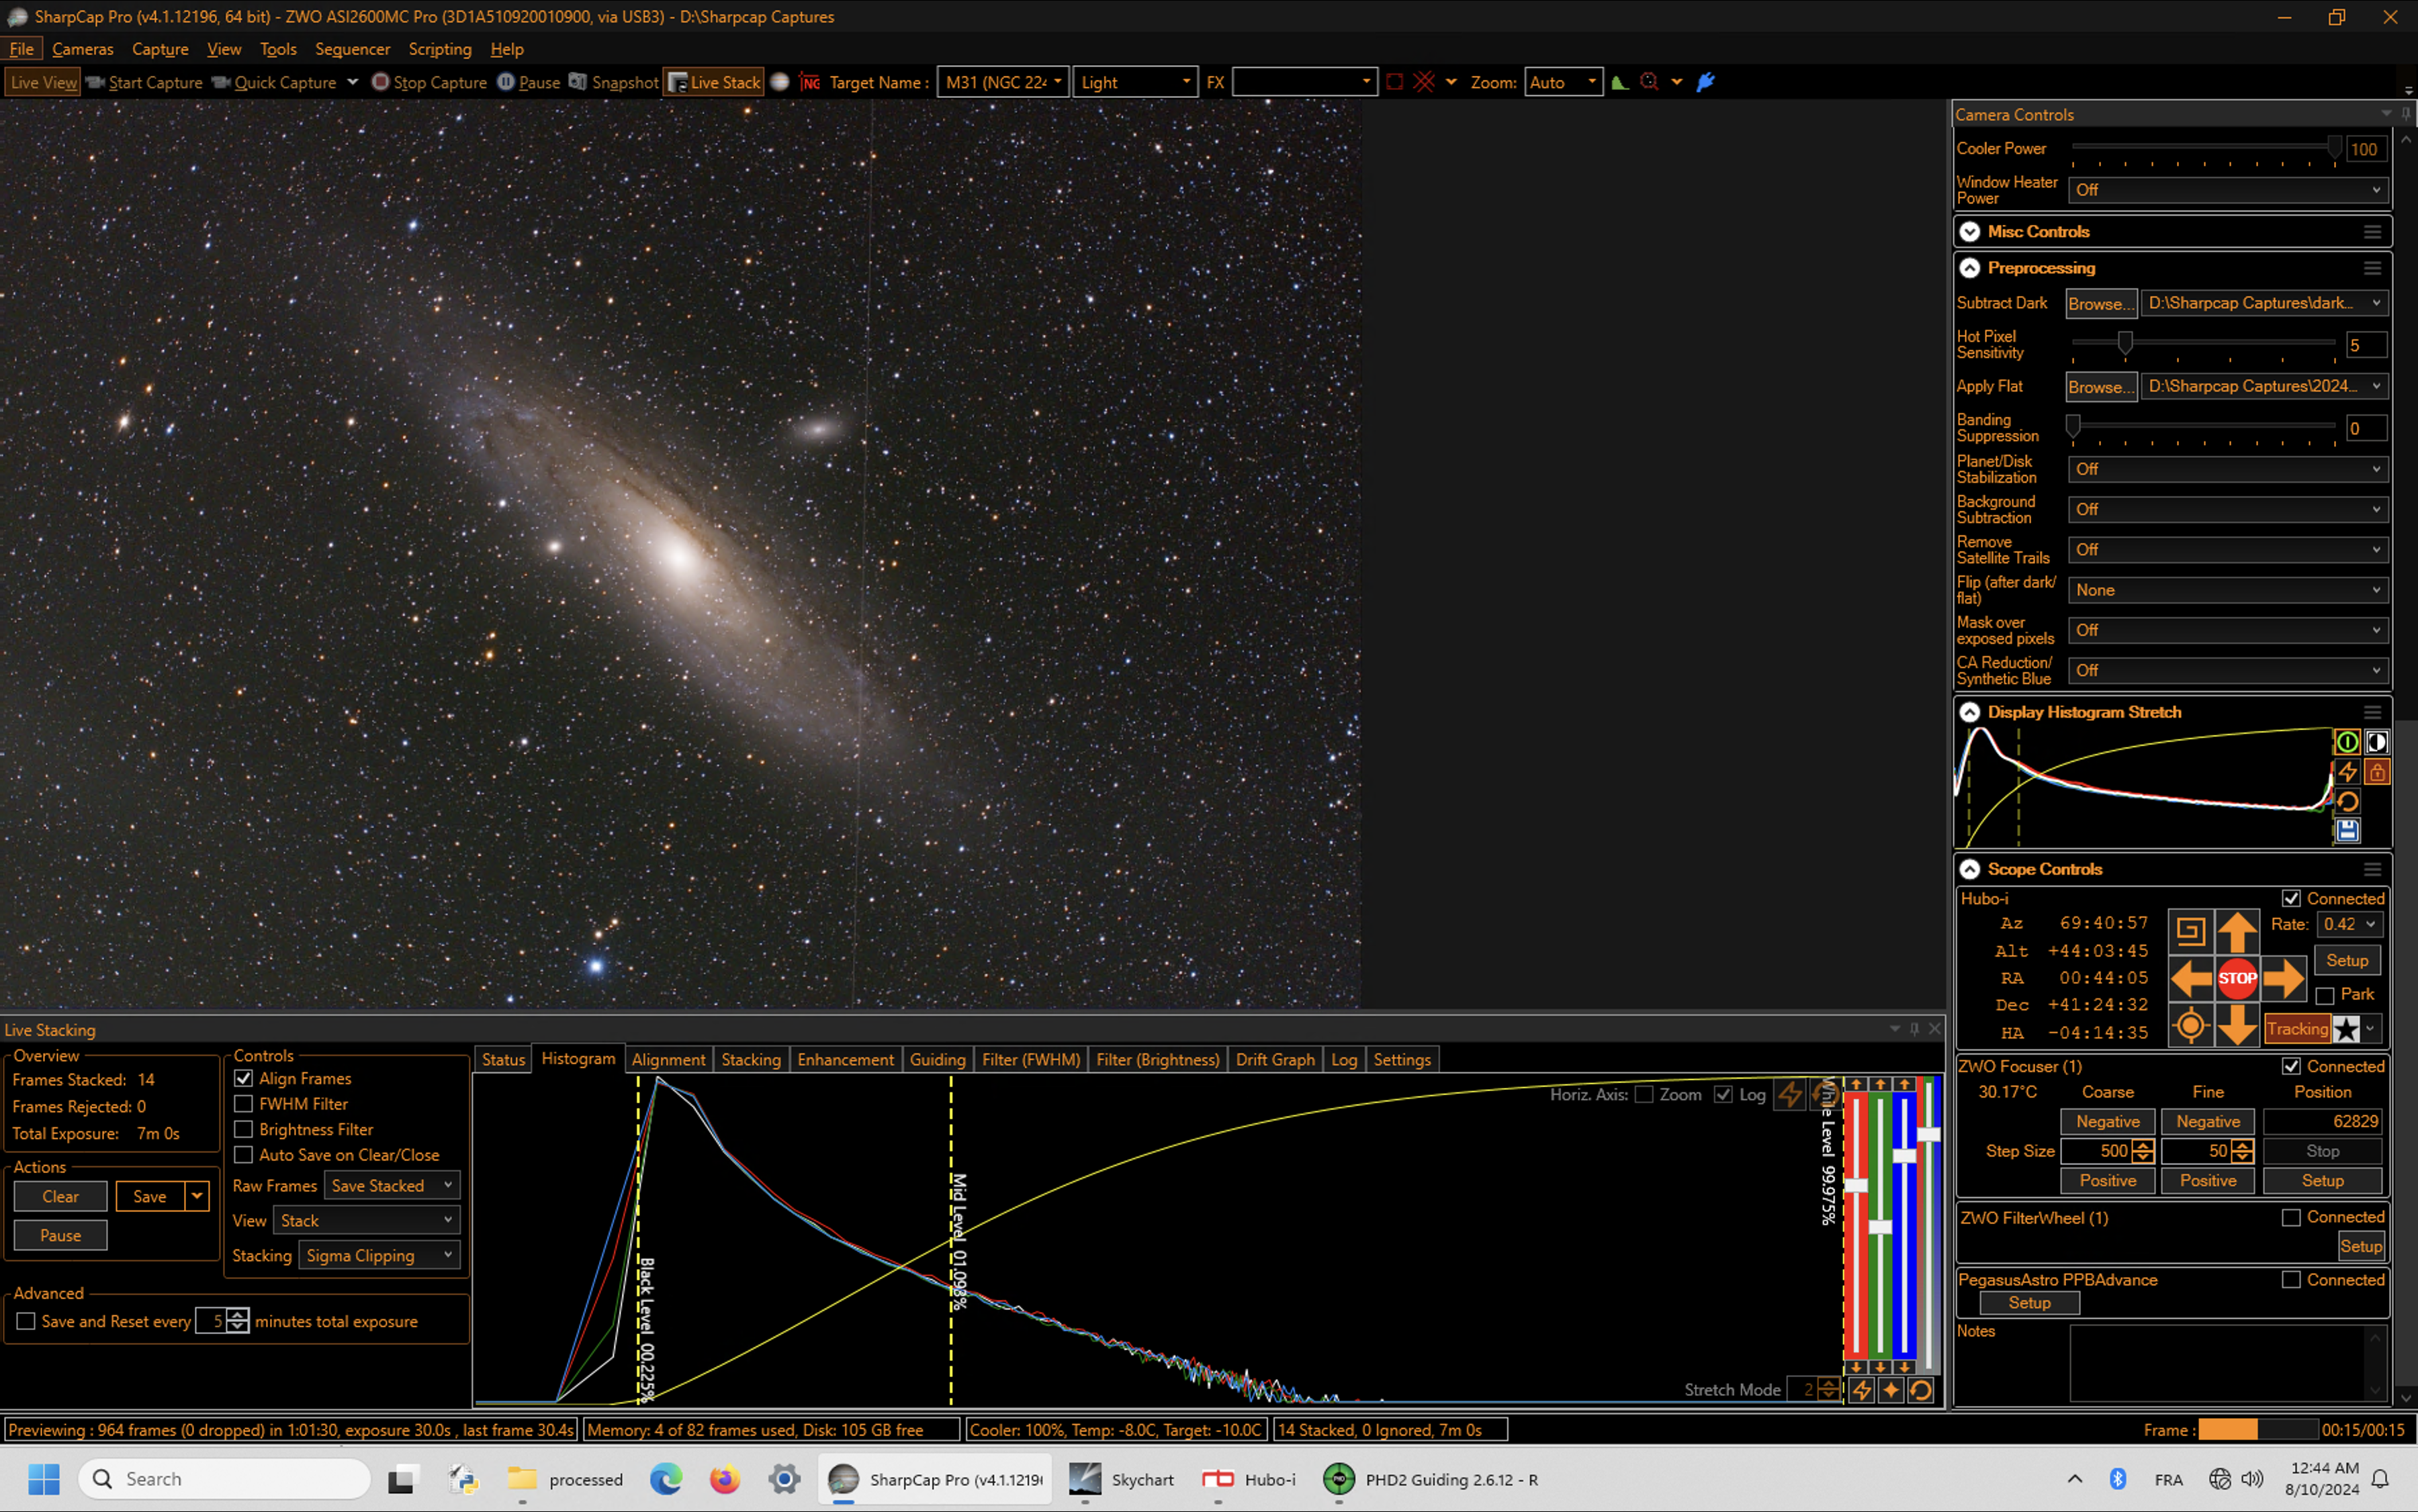The height and width of the screenshot is (1512, 2418).
Task: Open the Stacking algorithm Sigma Clipping dropdown
Action: [379, 1255]
